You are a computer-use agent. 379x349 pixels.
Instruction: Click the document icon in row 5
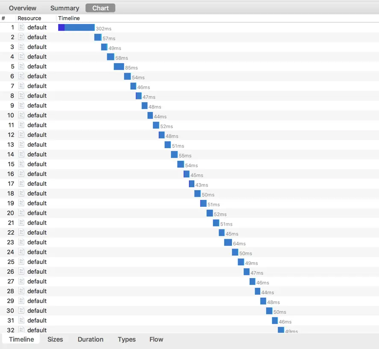(21, 66)
